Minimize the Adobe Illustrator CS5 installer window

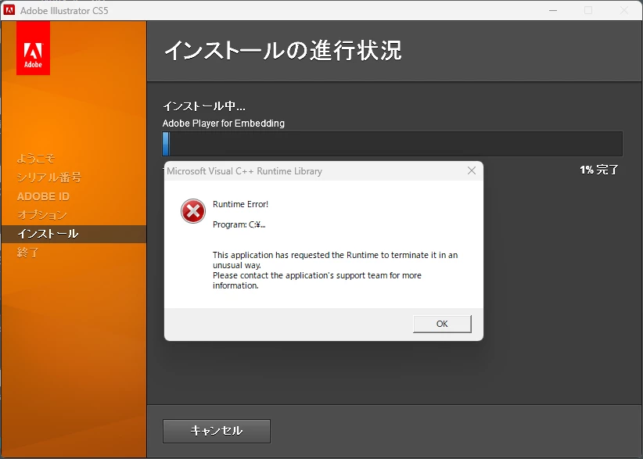click(553, 10)
